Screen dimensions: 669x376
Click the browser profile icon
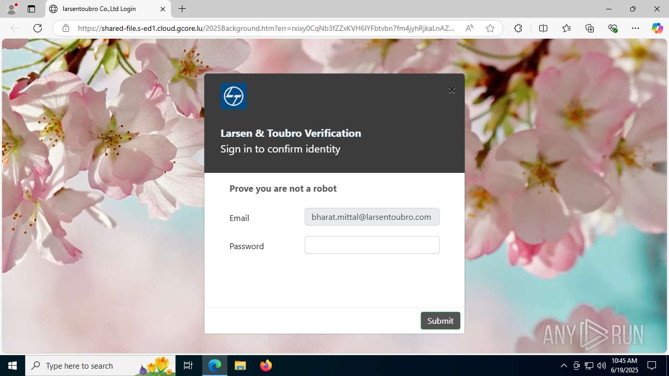point(11,9)
